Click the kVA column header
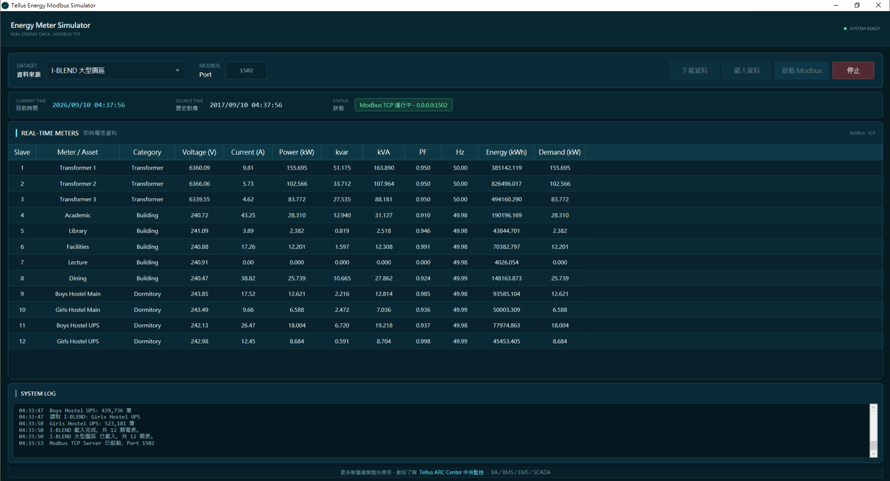Screen dimensions: 890x481 click(384, 152)
